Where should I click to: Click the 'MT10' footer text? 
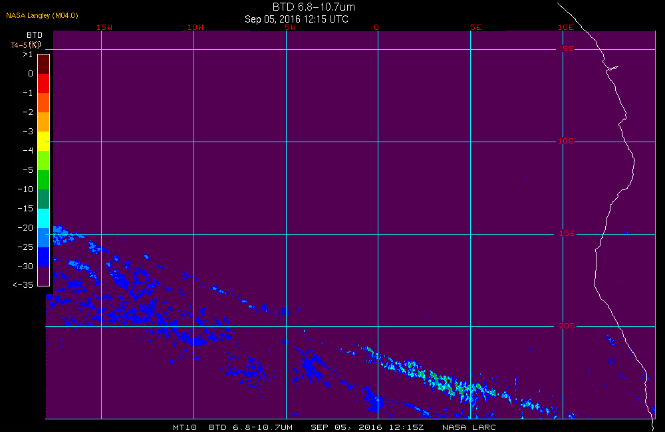point(185,427)
